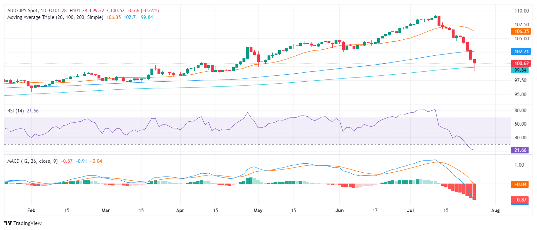
Task: Click the Aug label on time axis
Action: (x=495, y=210)
